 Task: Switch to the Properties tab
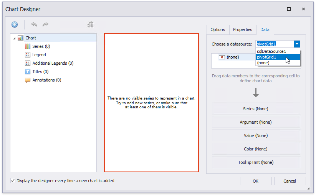(x=243, y=30)
